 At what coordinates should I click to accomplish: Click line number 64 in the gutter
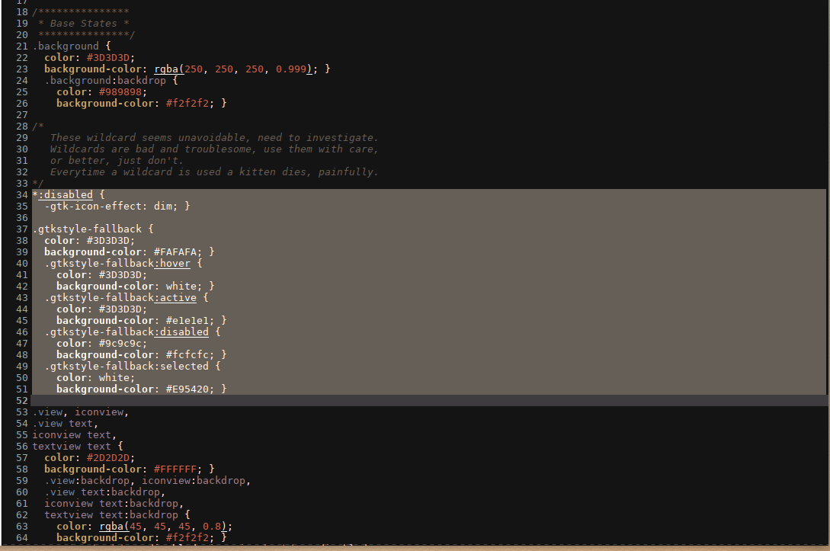pos(21,538)
